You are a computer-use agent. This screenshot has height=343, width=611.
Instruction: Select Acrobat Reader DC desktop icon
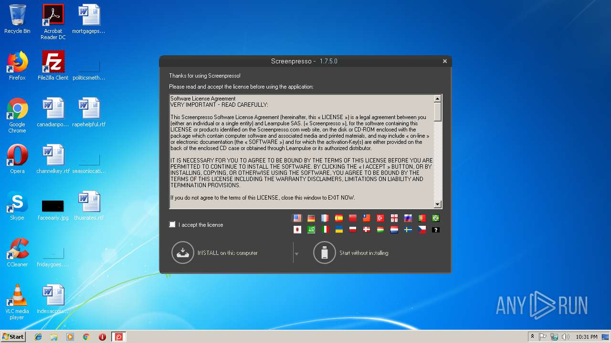[x=53, y=22]
